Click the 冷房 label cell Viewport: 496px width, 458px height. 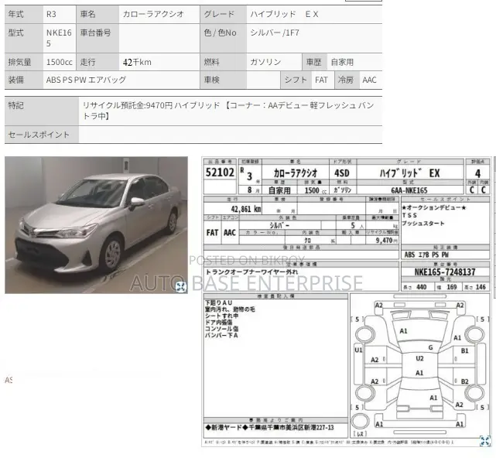tap(347, 80)
